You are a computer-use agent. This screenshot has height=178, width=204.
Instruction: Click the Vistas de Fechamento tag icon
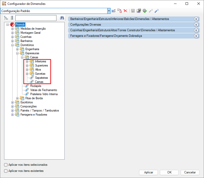click(x=27, y=90)
